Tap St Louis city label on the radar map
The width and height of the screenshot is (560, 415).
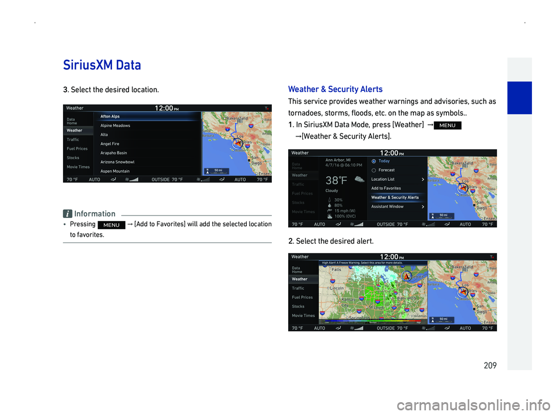click(376, 307)
